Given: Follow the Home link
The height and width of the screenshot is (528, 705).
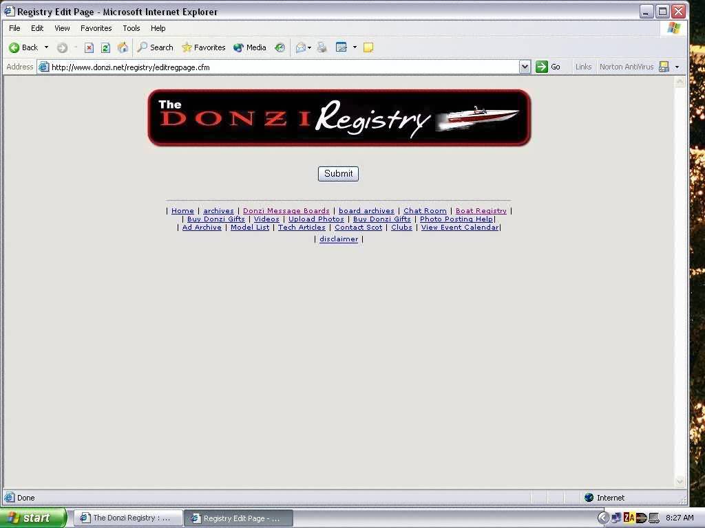Looking at the screenshot, I should tap(182, 210).
